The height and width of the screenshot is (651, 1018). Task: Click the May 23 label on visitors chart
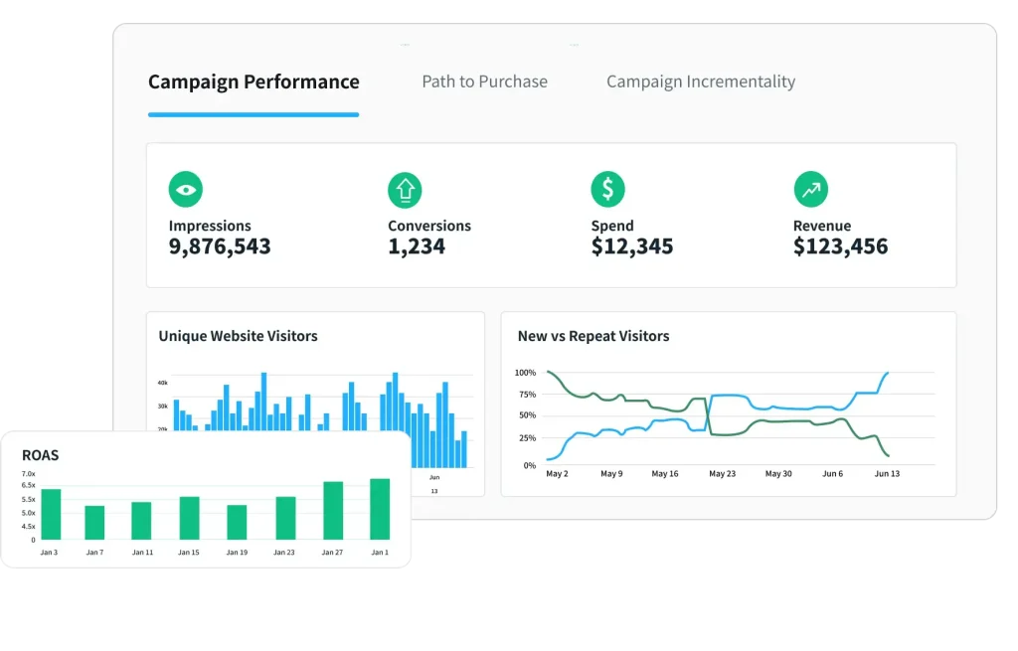[723, 474]
